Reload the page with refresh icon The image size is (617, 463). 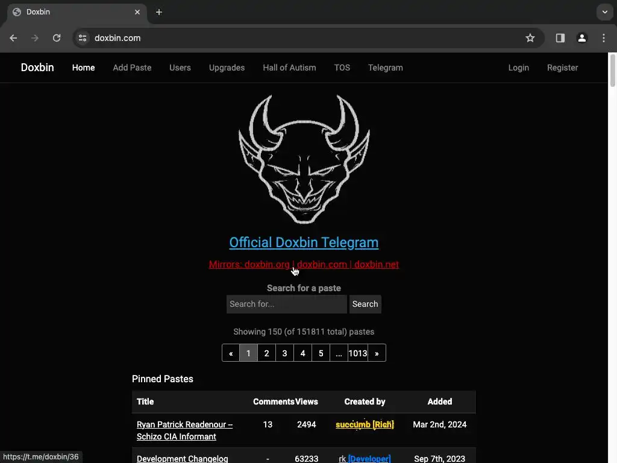pyautogui.click(x=57, y=38)
